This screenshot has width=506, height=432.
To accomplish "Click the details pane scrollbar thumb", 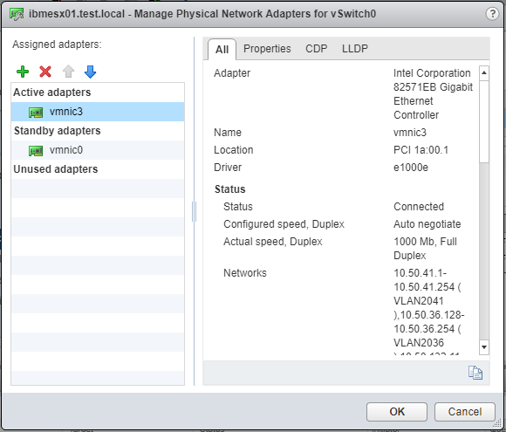I will coord(483,121).
